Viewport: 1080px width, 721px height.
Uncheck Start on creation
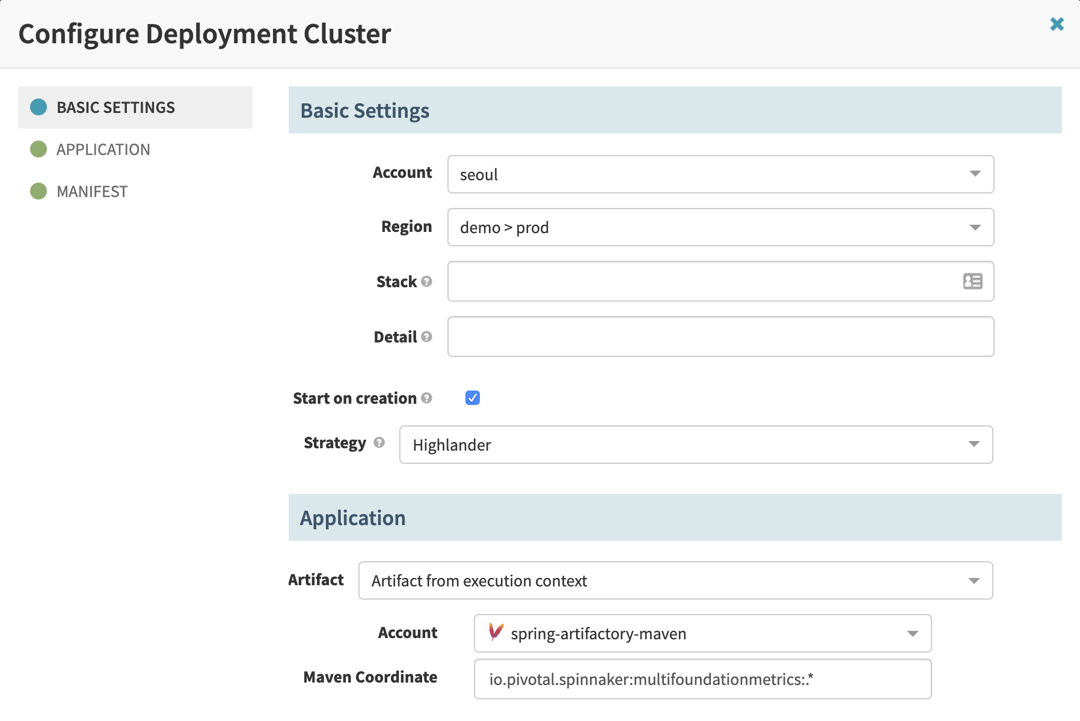(473, 398)
